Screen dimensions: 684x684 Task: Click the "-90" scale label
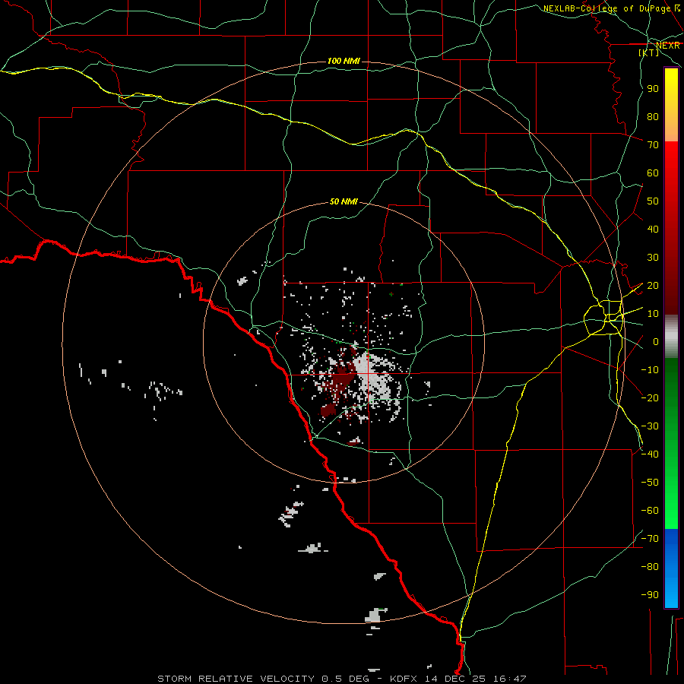click(x=650, y=594)
